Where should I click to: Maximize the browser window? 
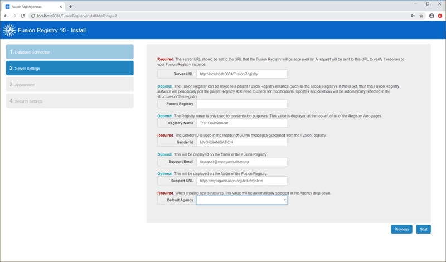click(x=428, y=4)
